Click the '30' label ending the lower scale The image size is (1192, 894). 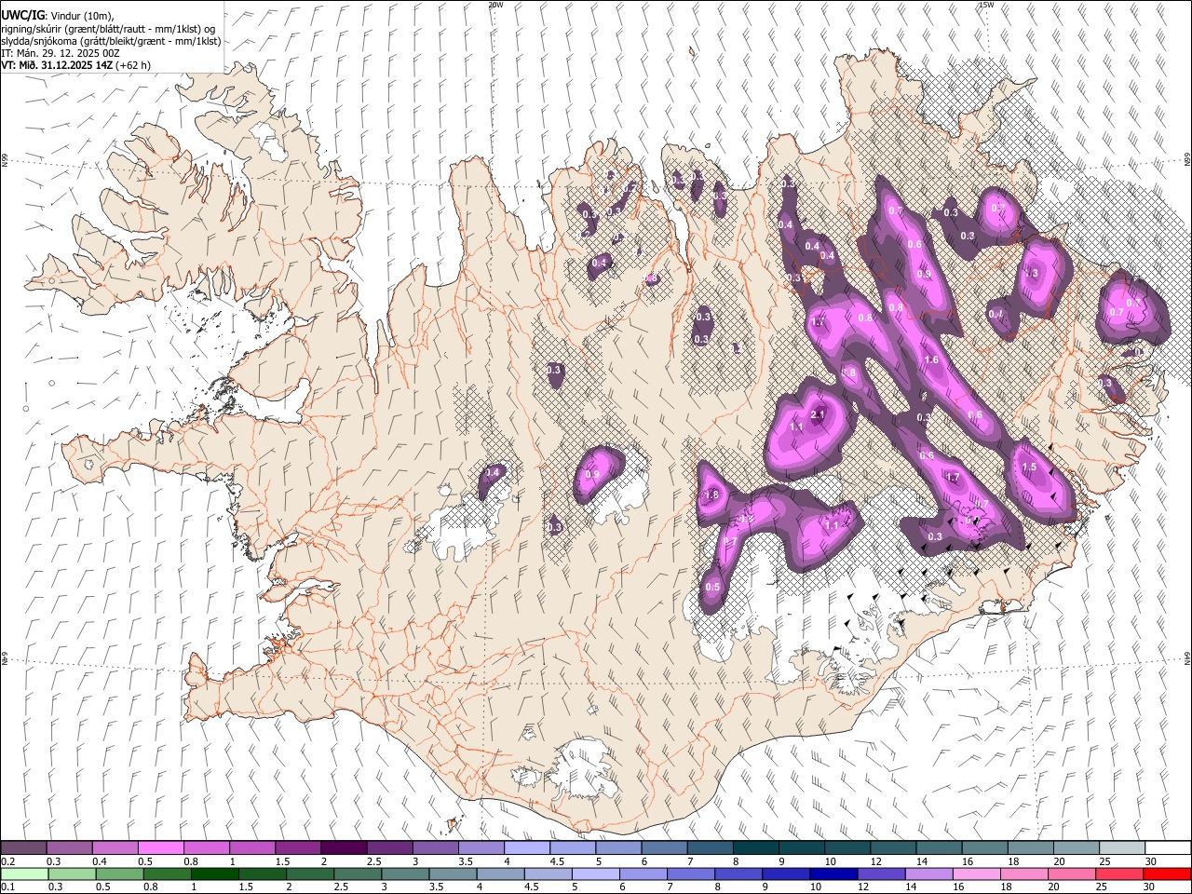[1149, 887]
